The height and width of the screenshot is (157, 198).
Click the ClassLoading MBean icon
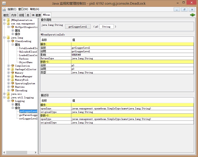(x=12, y=41)
